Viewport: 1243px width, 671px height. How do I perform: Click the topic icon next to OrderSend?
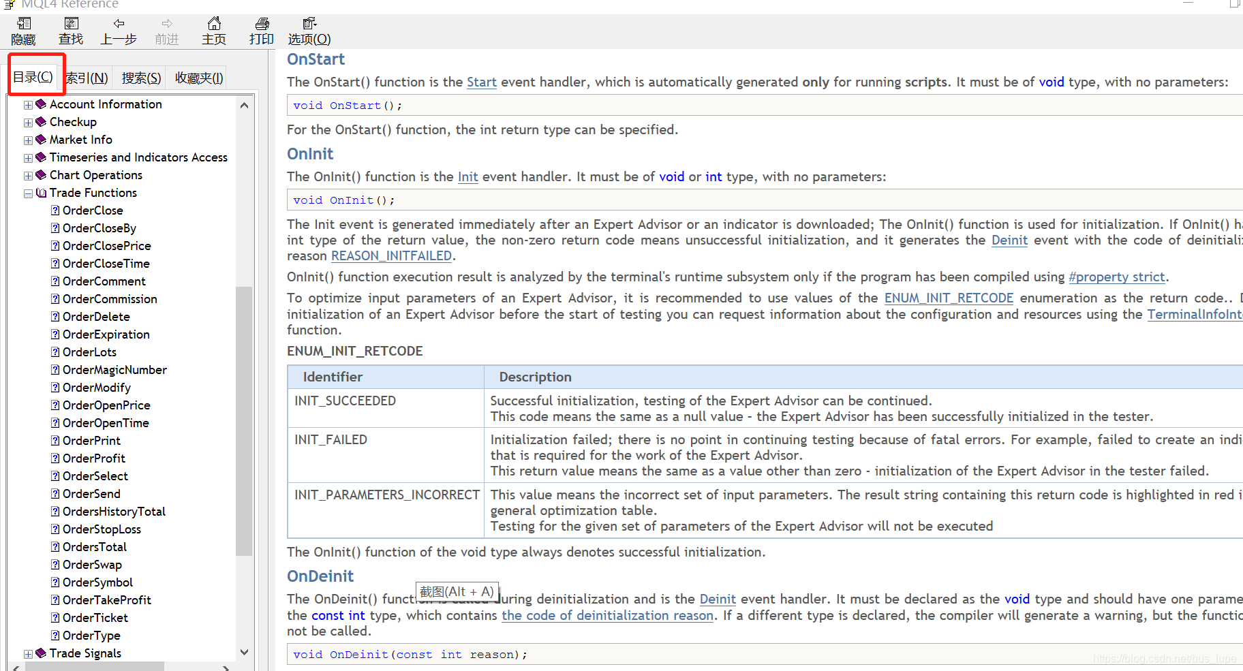[55, 494]
